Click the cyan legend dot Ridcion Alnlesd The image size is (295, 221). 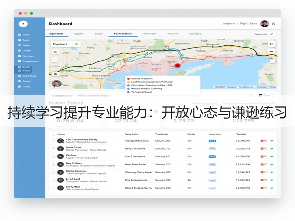click(x=128, y=89)
